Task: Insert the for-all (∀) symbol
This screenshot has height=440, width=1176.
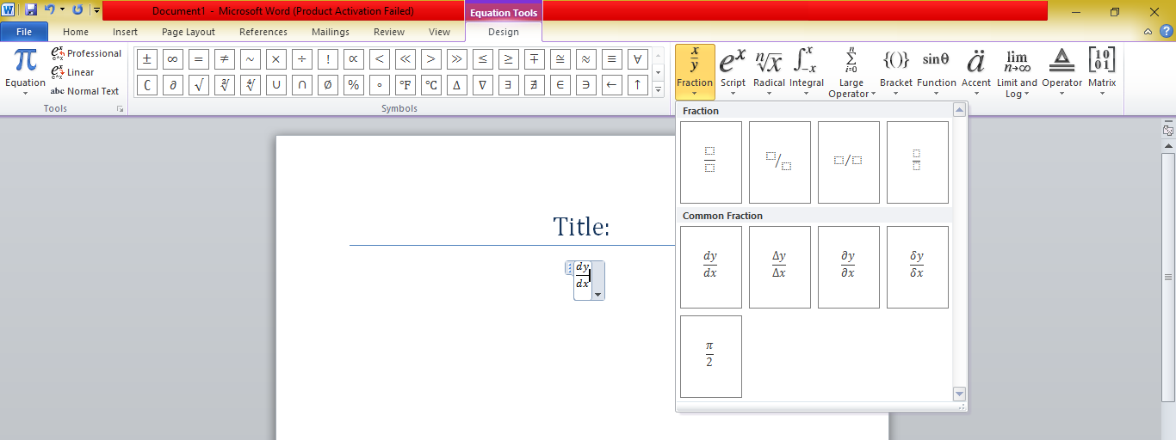Action: [638, 59]
